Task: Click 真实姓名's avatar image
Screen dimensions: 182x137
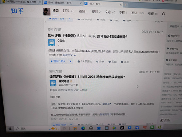Action: coord(53,83)
